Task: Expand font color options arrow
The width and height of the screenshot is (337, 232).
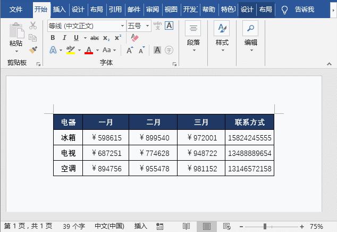Action: [97, 51]
